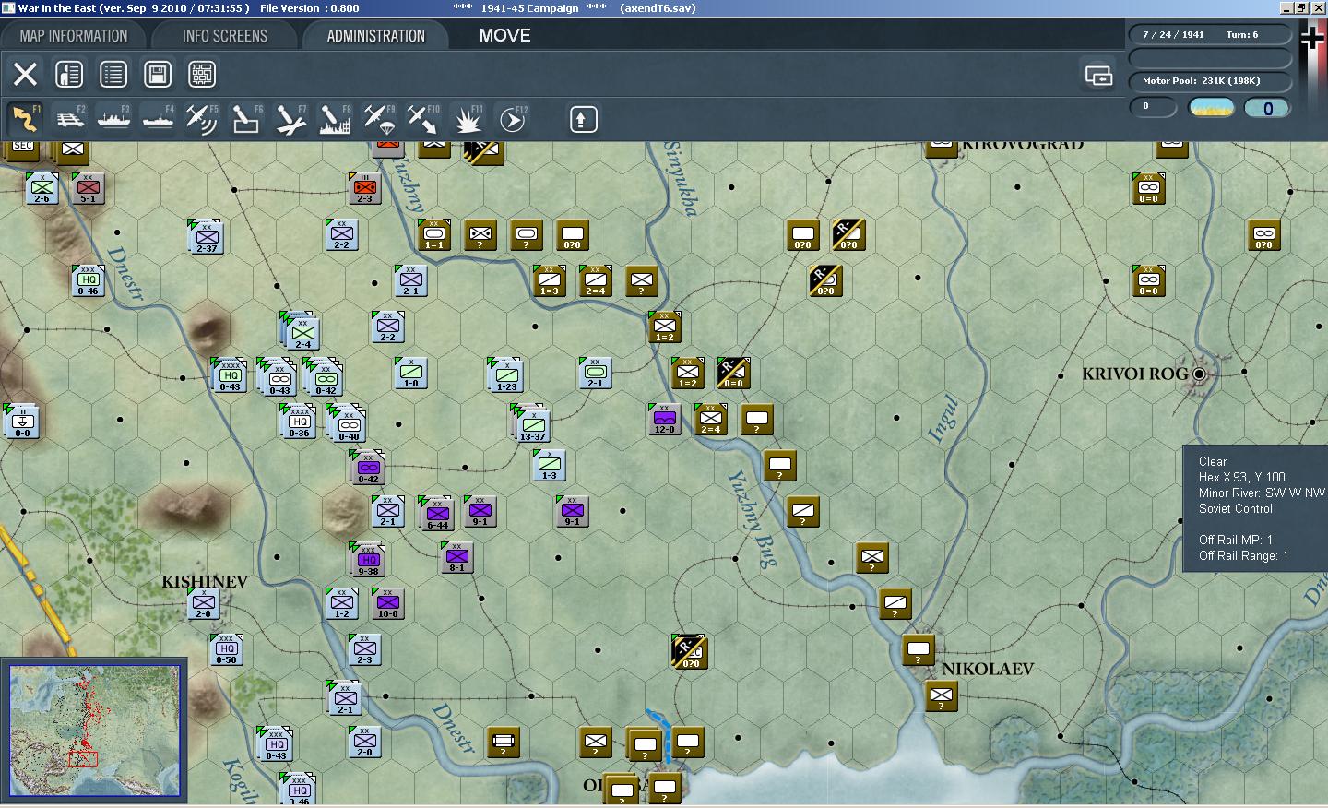Click the title bar application icon
Screen dimensions: 1328x808
pyautogui.click(x=8, y=7)
